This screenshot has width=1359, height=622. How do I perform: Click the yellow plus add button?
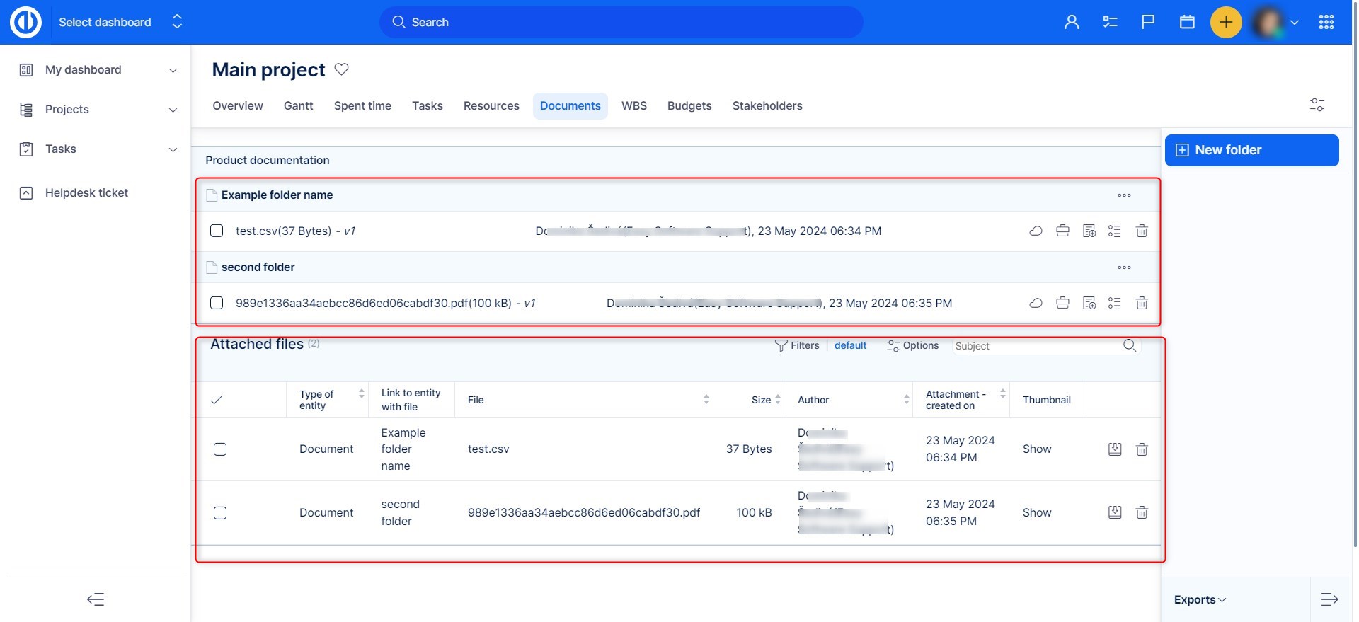pyautogui.click(x=1226, y=22)
